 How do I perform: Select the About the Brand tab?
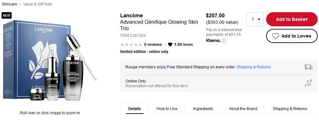243,109
